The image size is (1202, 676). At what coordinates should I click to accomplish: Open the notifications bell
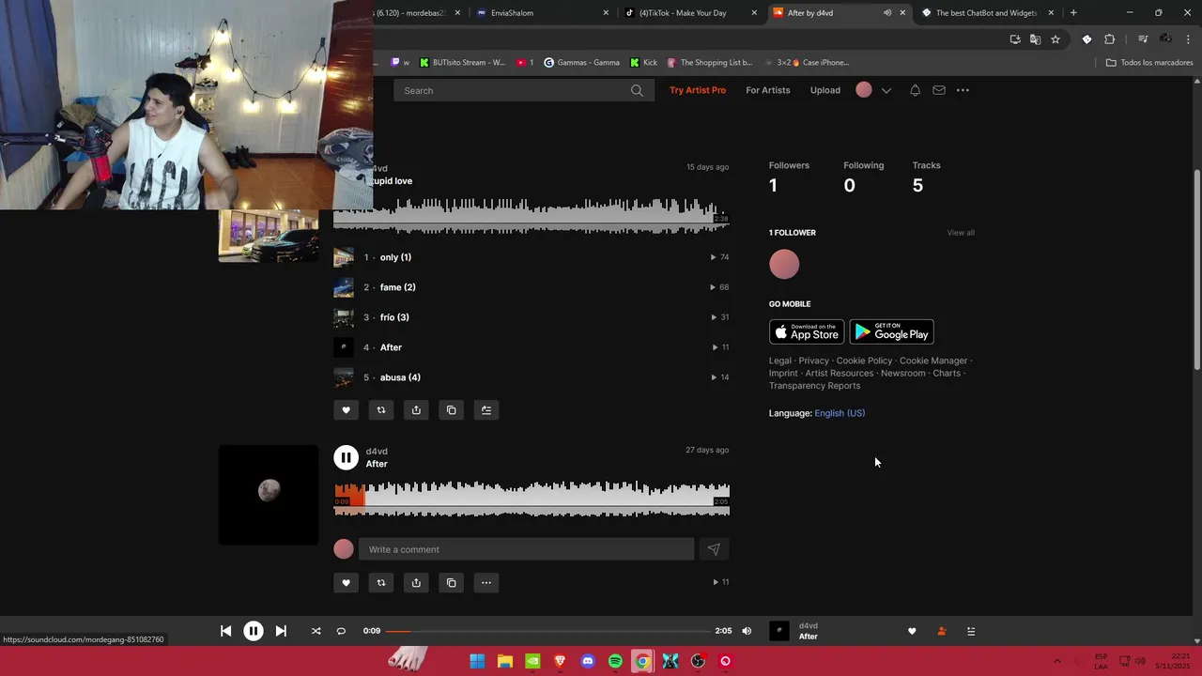(915, 90)
